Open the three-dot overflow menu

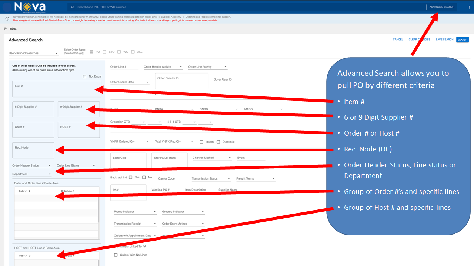469,7
